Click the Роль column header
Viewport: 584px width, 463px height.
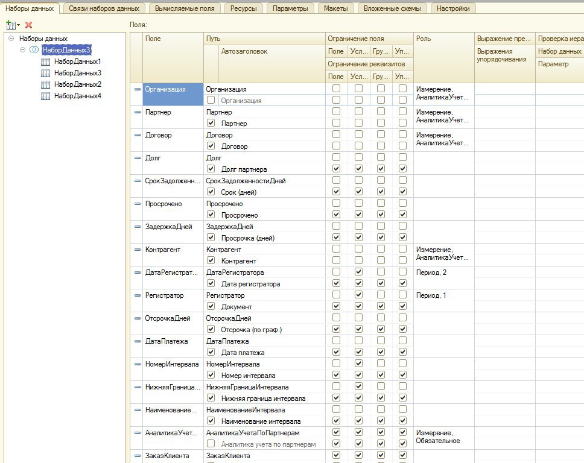pyautogui.click(x=443, y=57)
